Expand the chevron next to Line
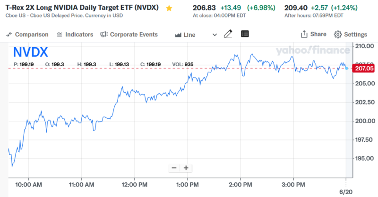 click(215, 34)
